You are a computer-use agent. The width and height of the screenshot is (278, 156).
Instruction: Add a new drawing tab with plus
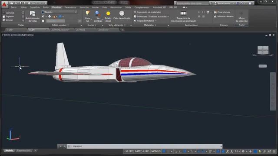click(x=122, y=30)
